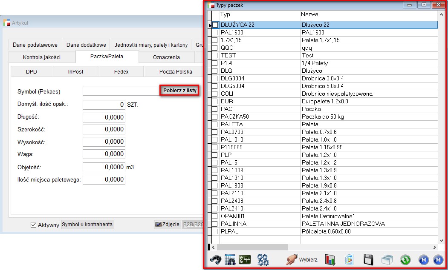The image size is (448, 270).
Task: Click the sigma calculation icon
Action: point(245,260)
